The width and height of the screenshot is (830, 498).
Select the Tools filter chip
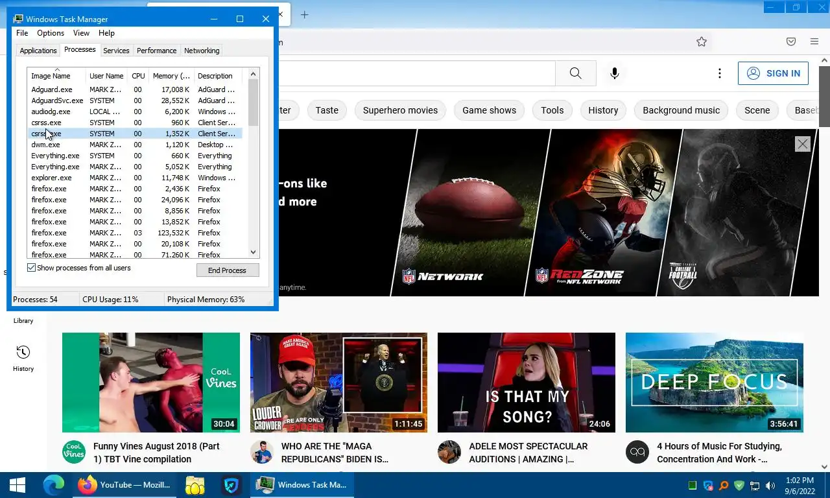click(552, 110)
